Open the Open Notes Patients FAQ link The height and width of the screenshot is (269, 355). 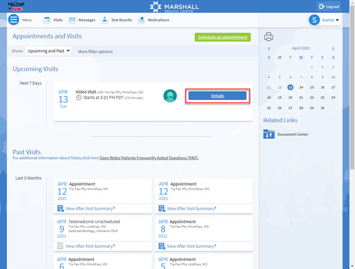point(149,158)
